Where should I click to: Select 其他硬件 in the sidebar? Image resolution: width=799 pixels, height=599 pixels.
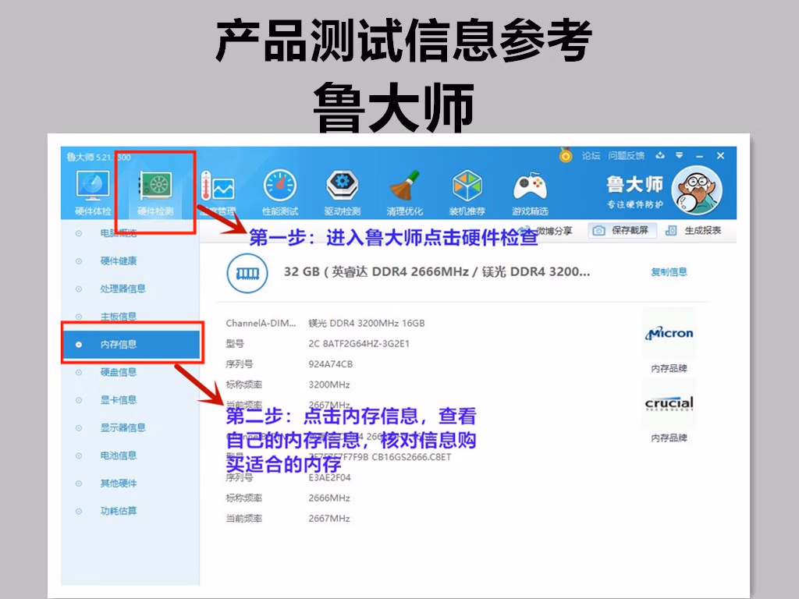tap(119, 483)
